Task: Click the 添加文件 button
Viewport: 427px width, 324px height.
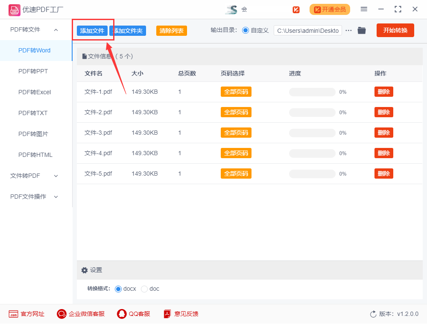Action: pyautogui.click(x=92, y=31)
